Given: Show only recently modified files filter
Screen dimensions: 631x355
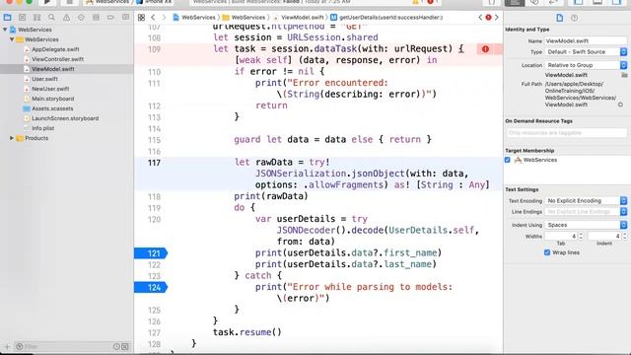Looking at the screenshot, I should [116, 346].
